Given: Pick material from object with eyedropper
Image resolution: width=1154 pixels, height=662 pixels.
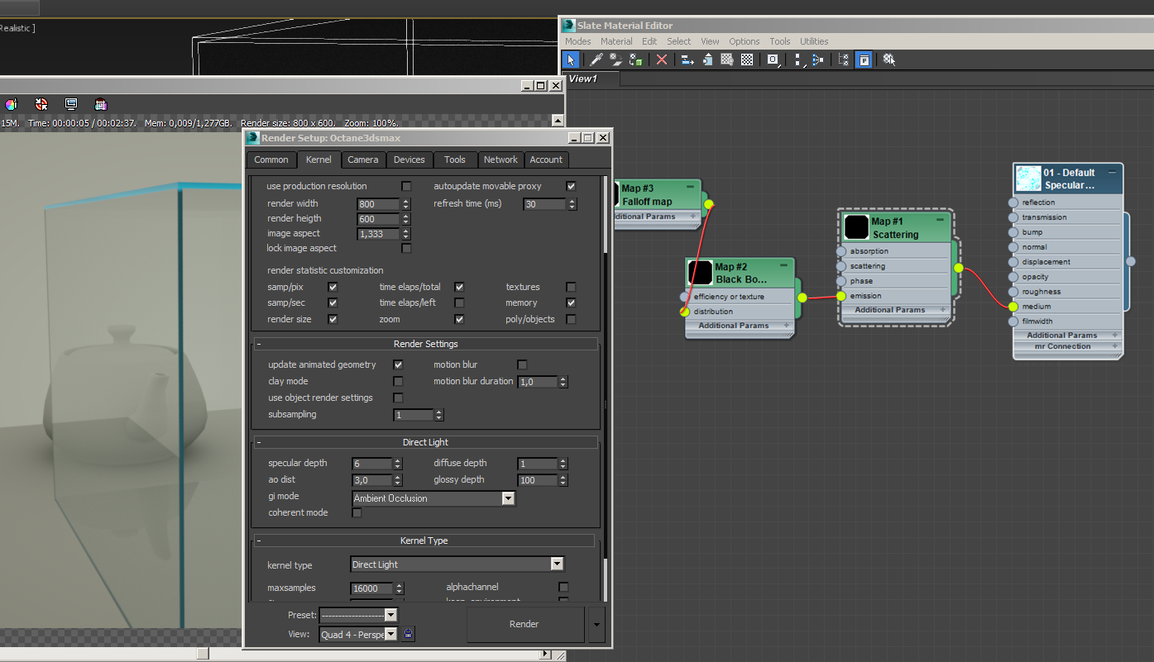Looking at the screenshot, I should click(596, 60).
